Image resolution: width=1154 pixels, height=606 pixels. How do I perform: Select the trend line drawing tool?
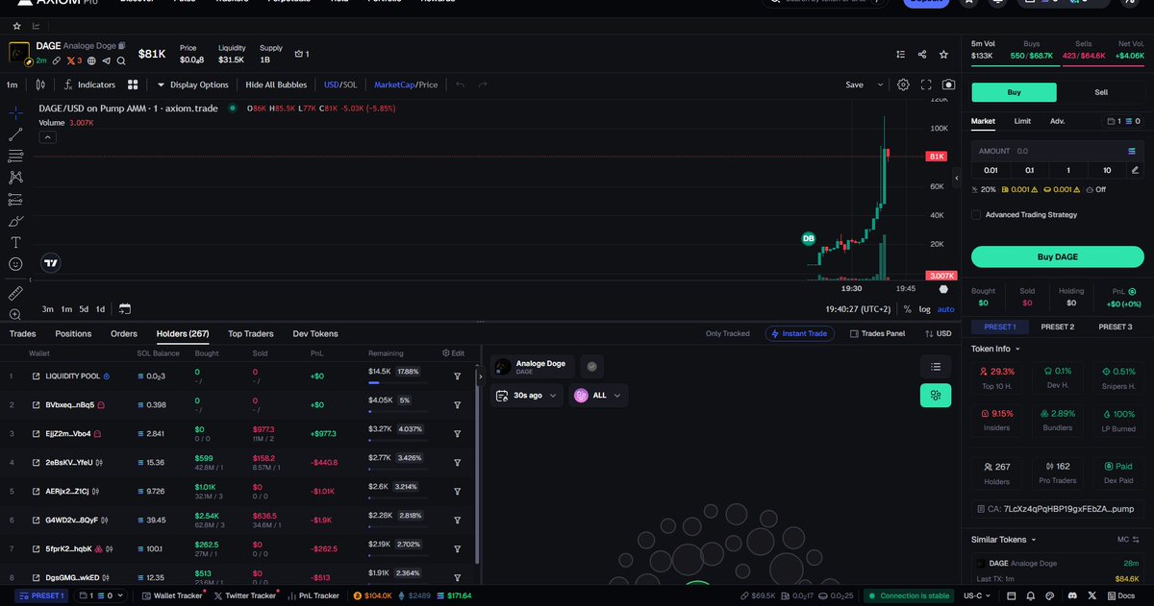tap(15, 133)
